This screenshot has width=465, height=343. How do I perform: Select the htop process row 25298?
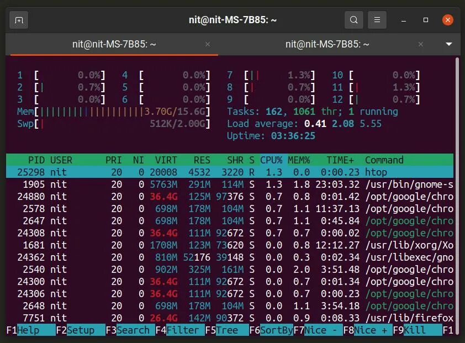click(230, 172)
